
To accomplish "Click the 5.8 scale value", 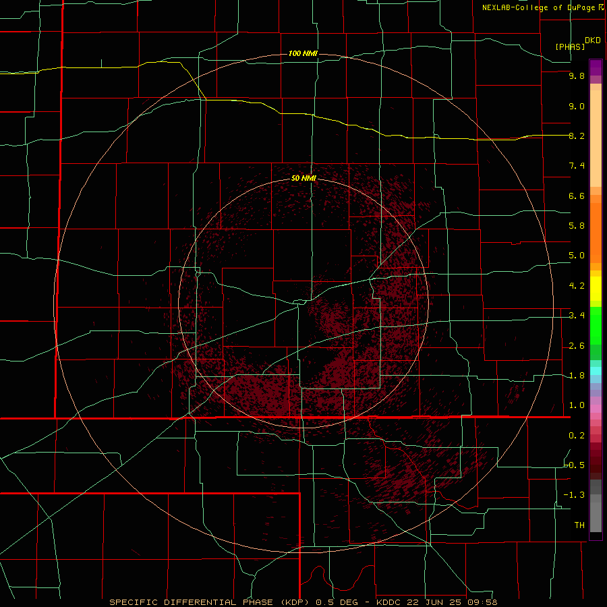I will pyautogui.click(x=577, y=226).
